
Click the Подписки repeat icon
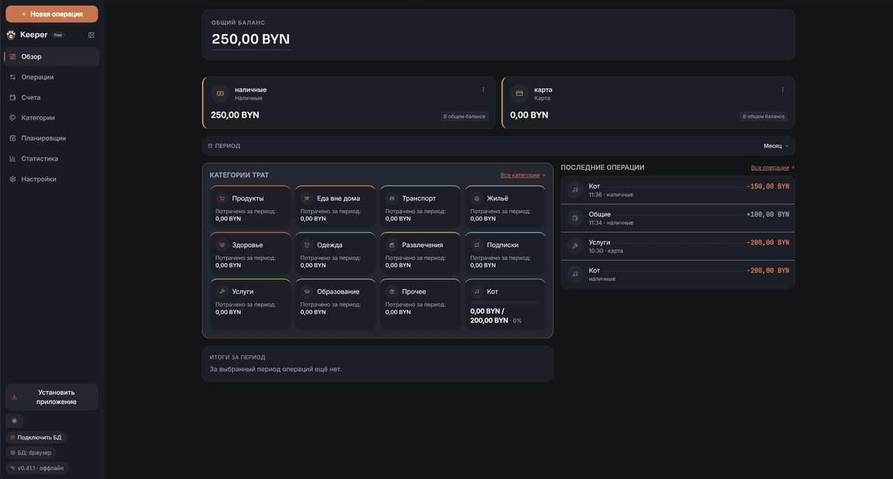click(477, 245)
